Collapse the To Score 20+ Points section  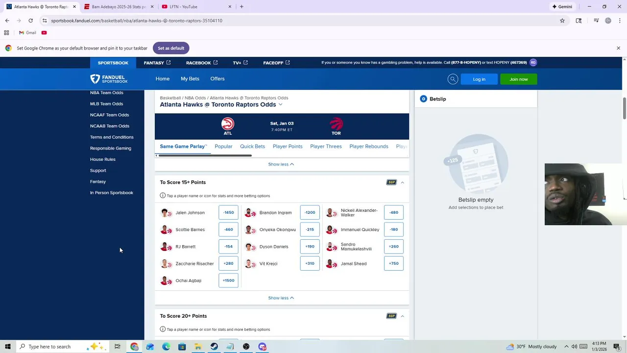pos(402,316)
